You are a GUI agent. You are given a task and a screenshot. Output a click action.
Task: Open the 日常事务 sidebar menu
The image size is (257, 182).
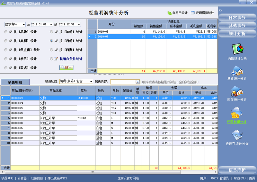pyautogui.click(x=237, y=17)
